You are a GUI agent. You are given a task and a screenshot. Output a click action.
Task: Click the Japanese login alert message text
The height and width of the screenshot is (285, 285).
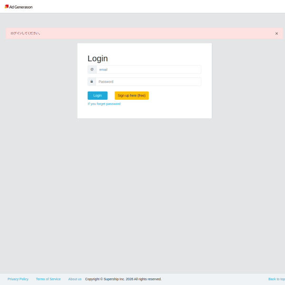coord(26,33)
